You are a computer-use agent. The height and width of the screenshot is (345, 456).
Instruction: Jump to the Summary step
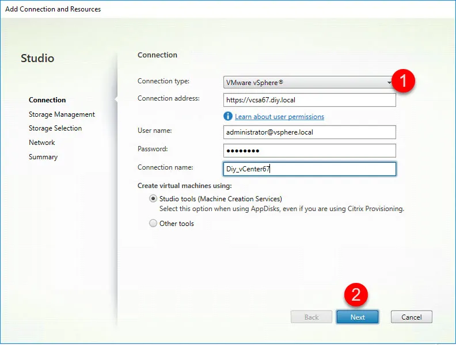[x=43, y=157]
